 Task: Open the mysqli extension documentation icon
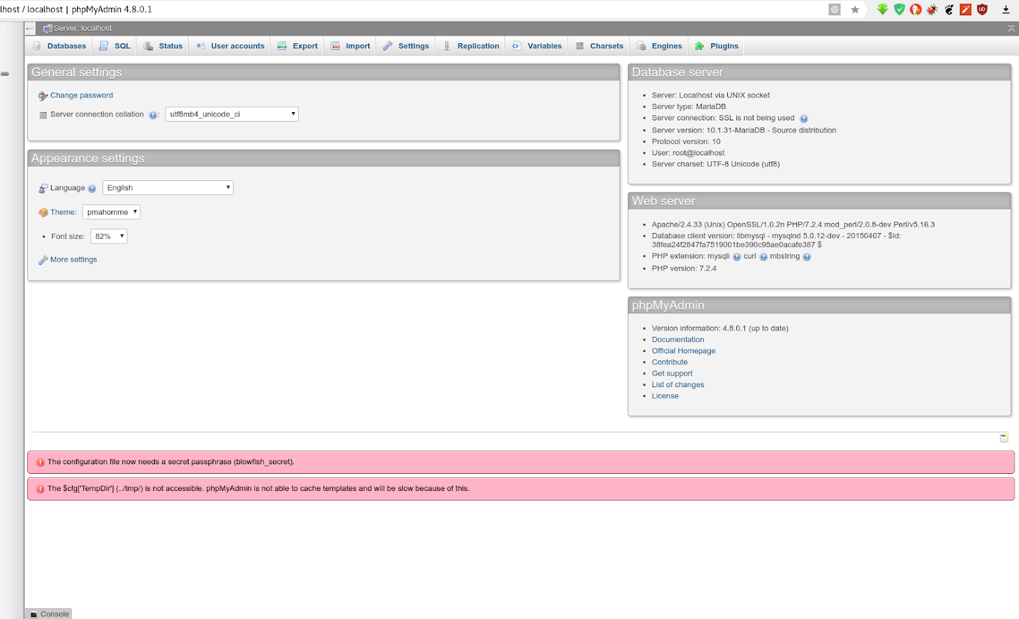(x=737, y=257)
